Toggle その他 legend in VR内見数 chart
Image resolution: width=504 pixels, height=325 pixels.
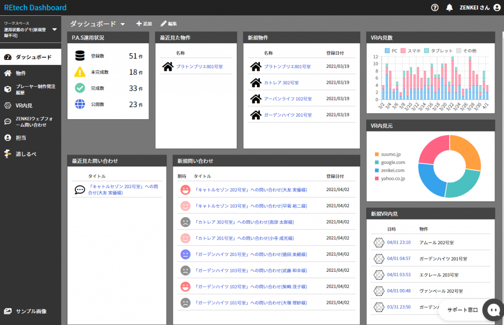[x=466, y=51]
